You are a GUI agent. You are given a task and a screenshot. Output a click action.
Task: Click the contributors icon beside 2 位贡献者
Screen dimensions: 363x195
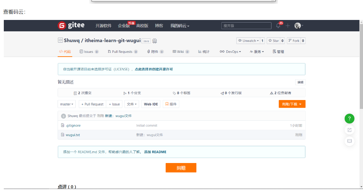click(271, 93)
